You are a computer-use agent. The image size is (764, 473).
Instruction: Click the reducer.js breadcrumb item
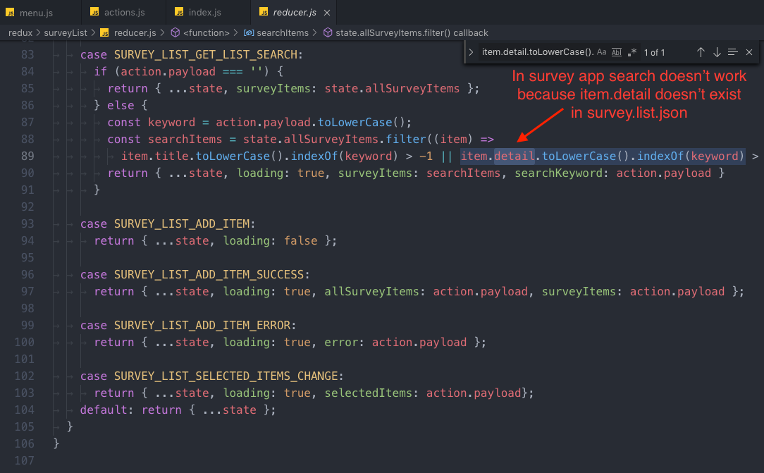135,32
